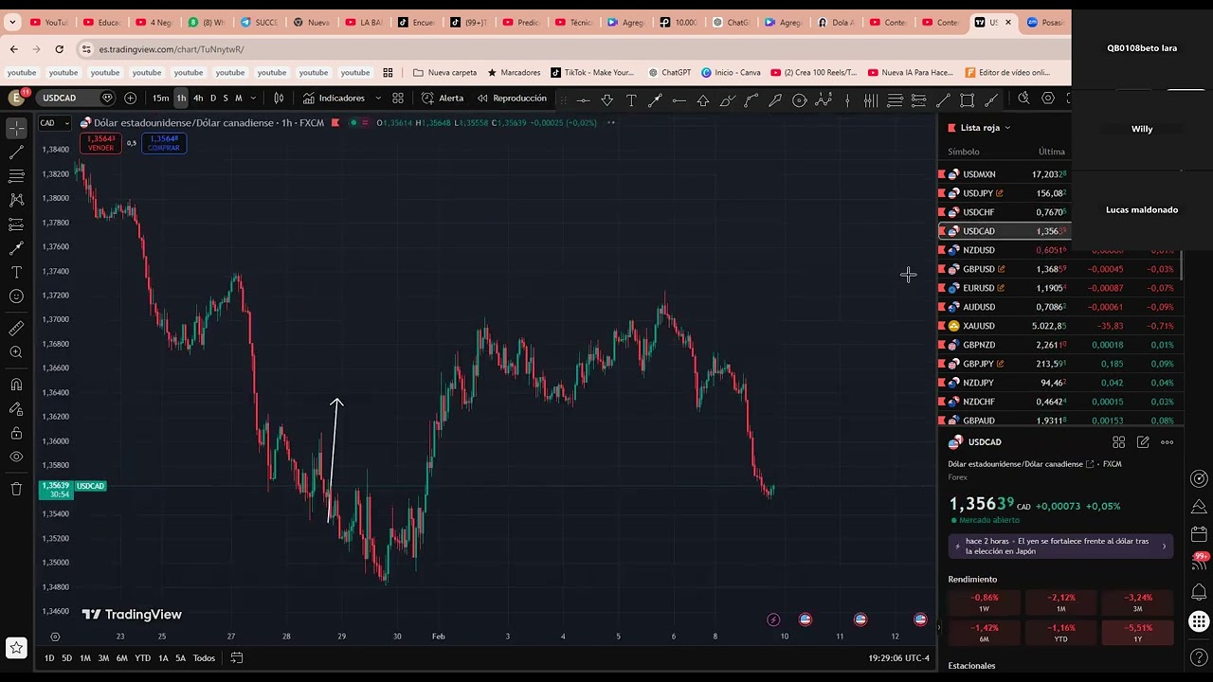Open favorites star toolbar button
This screenshot has width=1213, height=682.
16,648
